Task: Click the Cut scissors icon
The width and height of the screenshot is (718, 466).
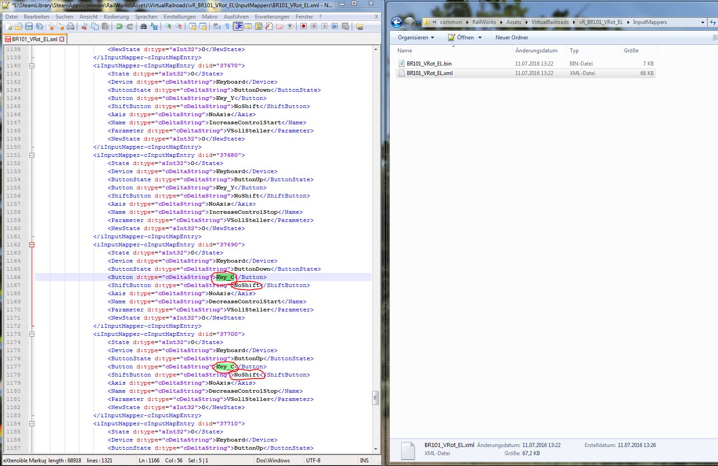Action: (84, 27)
